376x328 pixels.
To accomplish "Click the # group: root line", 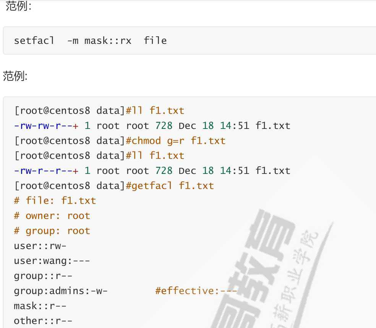I will tap(52, 231).
